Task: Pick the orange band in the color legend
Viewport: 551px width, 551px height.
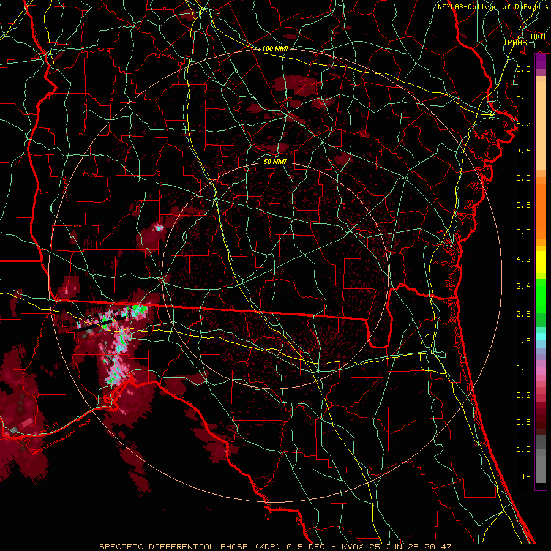Action: click(x=541, y=212)
